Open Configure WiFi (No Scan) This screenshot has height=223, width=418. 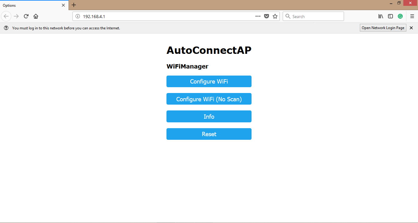pos(209,99)
